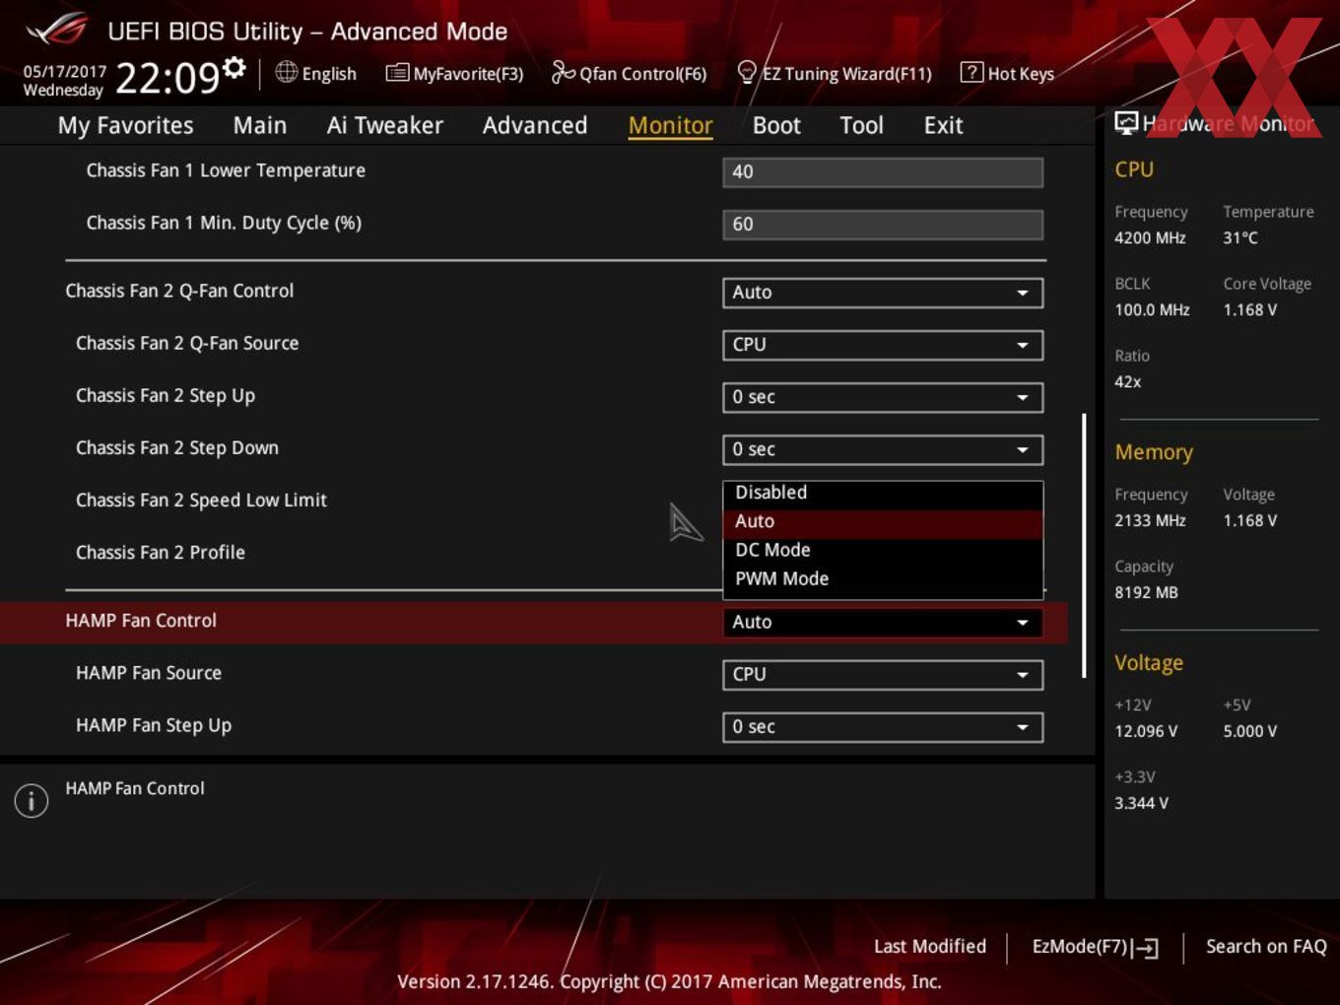Click the CPU frequency 4200 MHz value
This screenshot has height=1005, width=1340.
pyautogui.click(x=1150, y=237)
